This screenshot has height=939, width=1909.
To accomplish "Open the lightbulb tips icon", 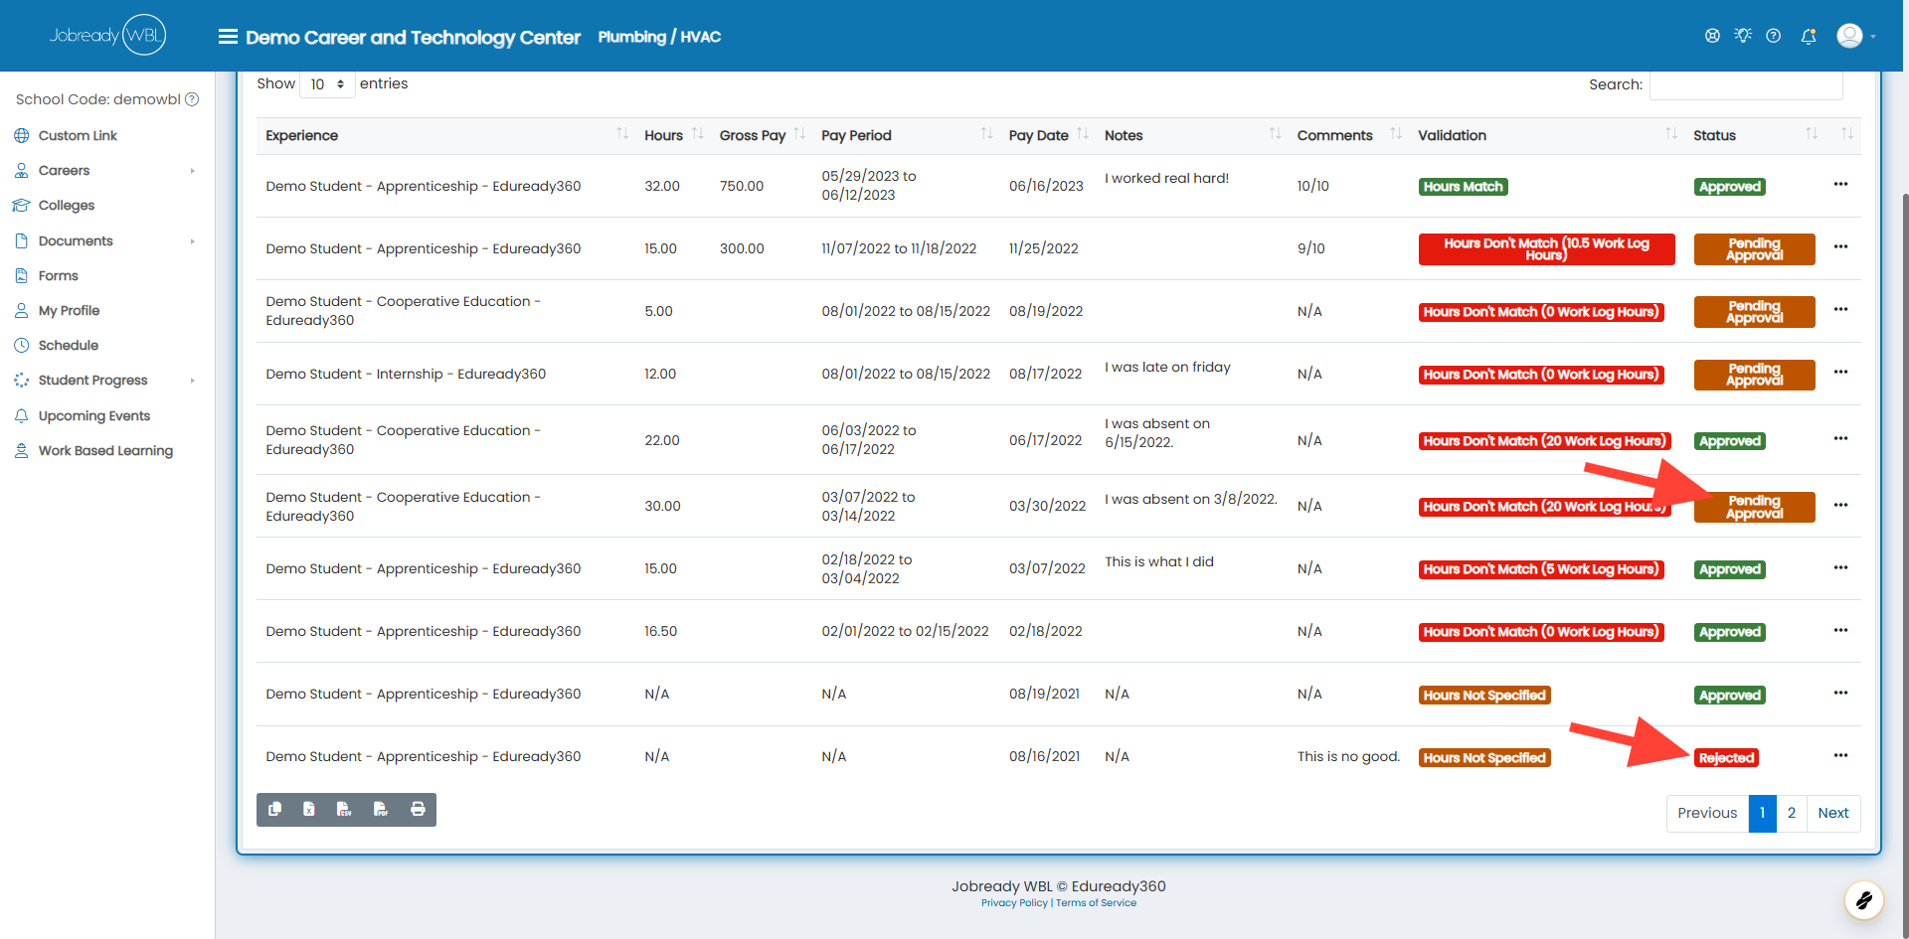I will 1743,36.
